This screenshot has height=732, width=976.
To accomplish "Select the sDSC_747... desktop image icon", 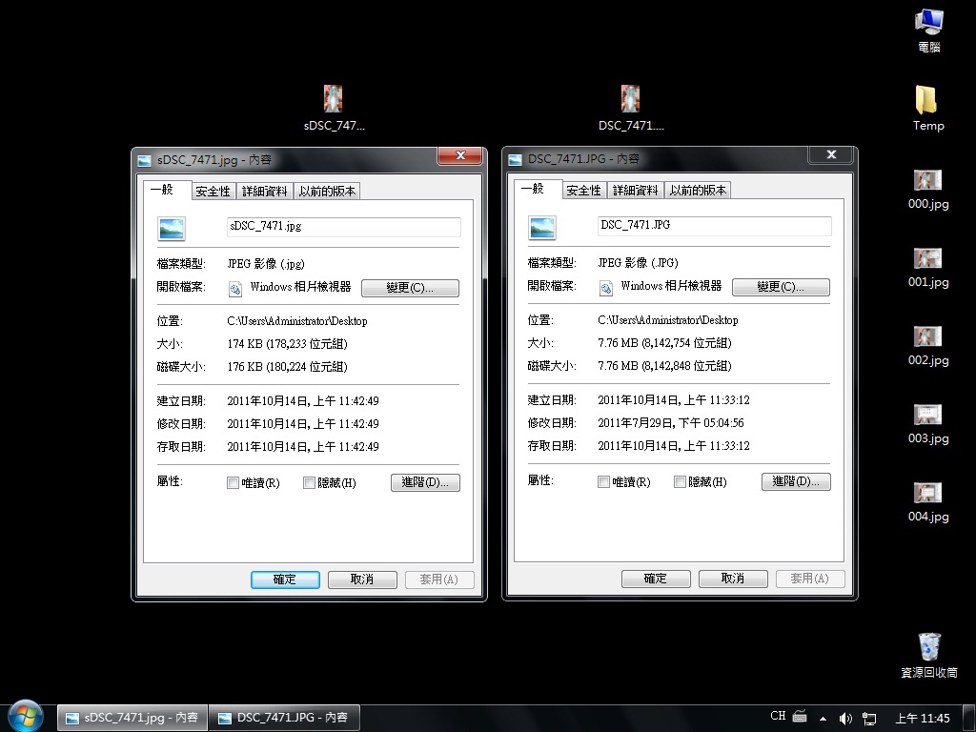I will pyautogui.click(x=333, y=100).
